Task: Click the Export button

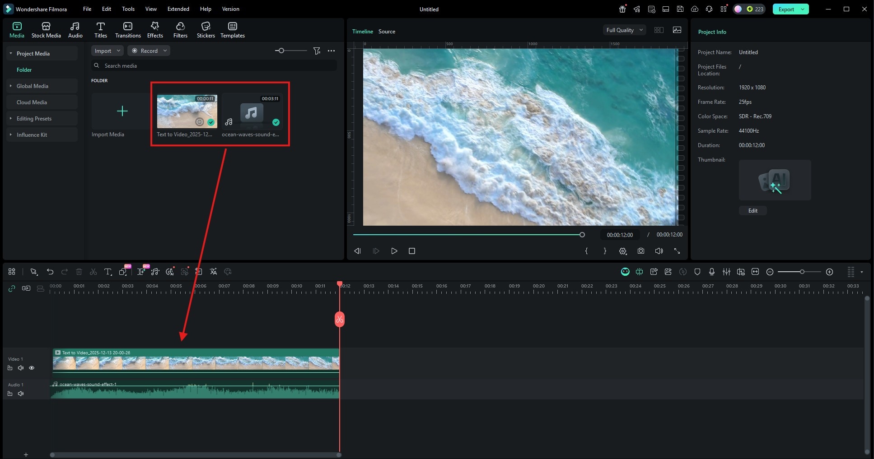Action: (x=786, y=9)
